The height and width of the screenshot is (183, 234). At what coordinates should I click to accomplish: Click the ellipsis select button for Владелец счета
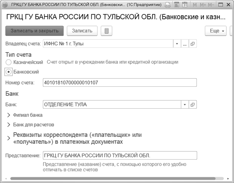(185, 44)
